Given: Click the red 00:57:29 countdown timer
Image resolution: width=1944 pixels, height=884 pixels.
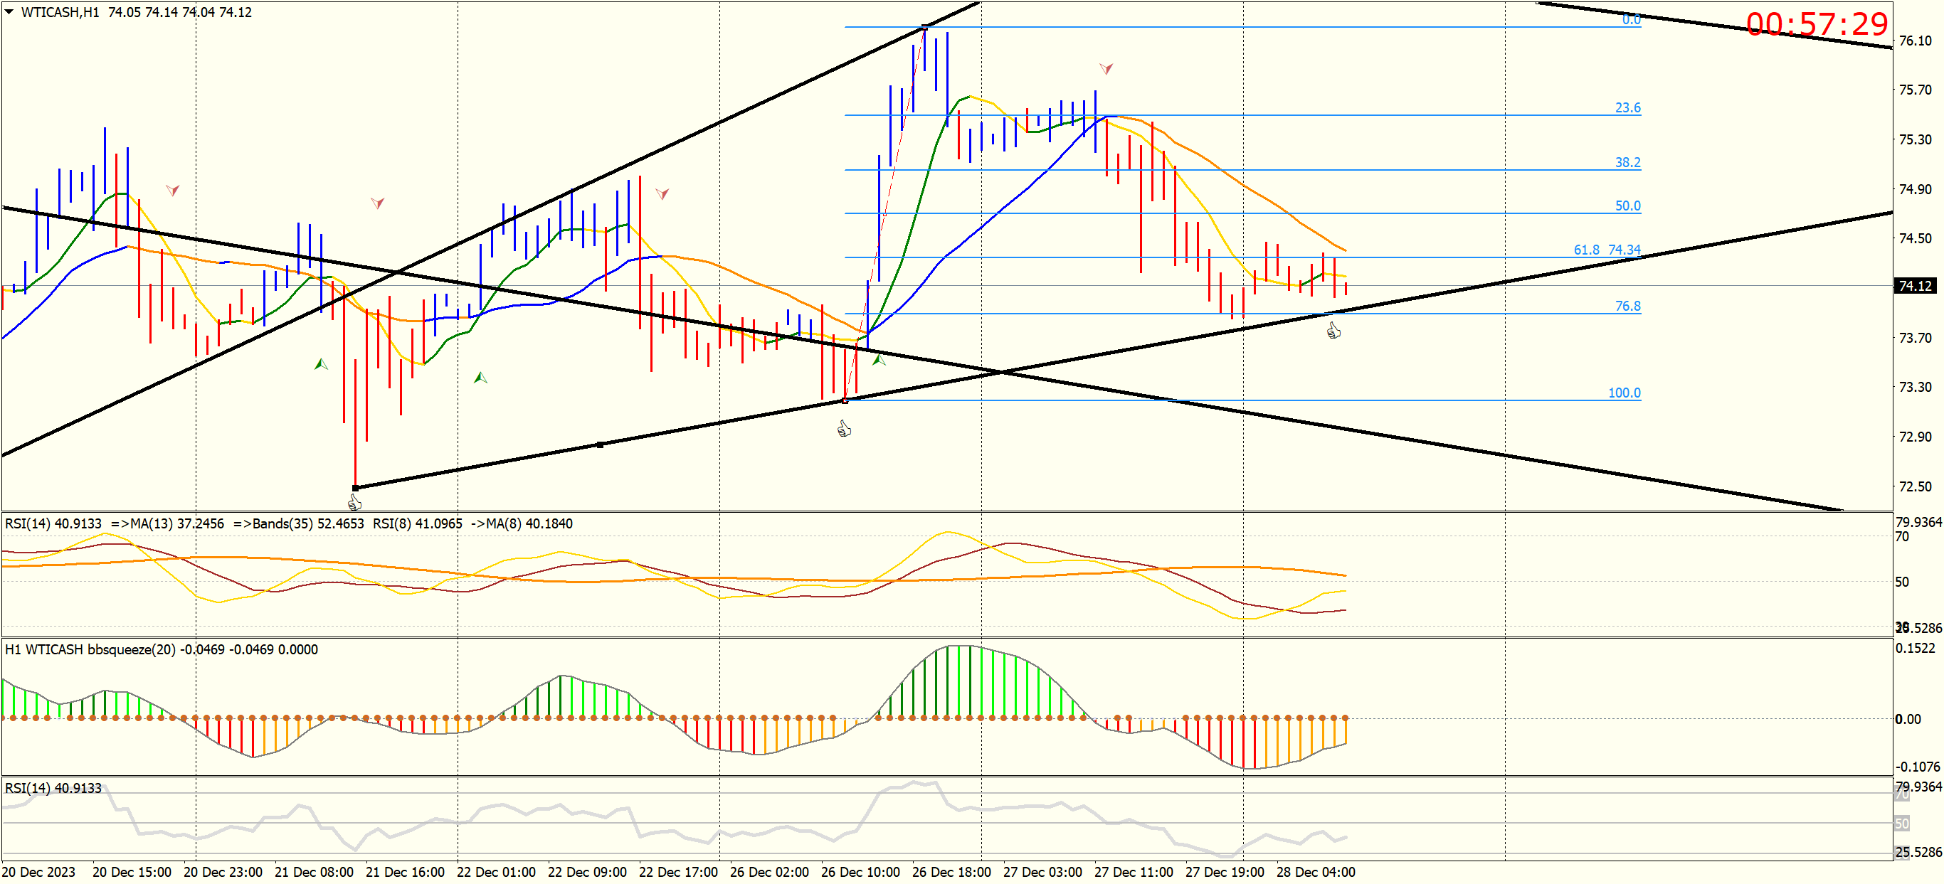Looking at the screenshot, I should (1817, 24).
